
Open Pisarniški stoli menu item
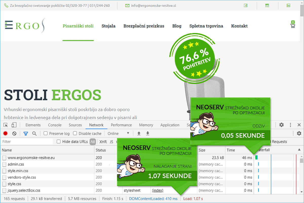[x=78, y=26]
